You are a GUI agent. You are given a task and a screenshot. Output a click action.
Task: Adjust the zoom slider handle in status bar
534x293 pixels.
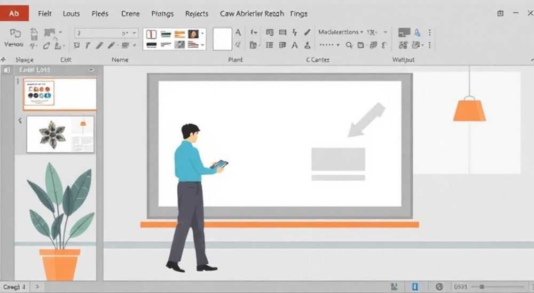pos(482,287)
